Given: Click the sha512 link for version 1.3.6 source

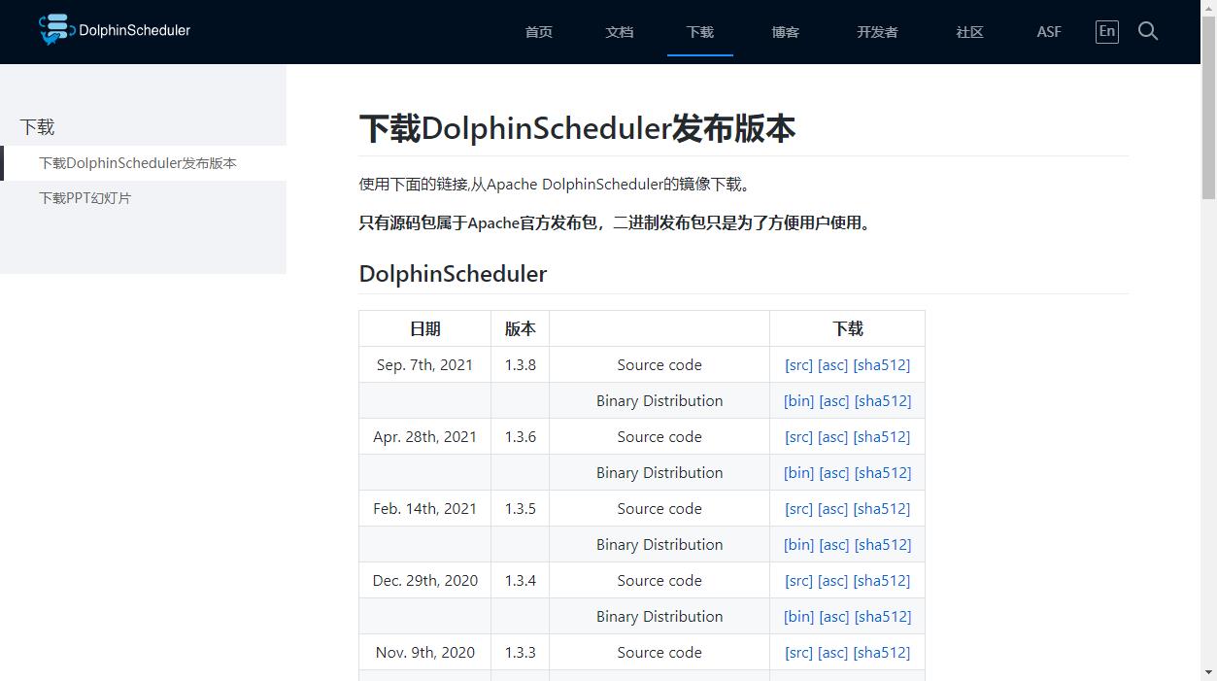Looking at the screenshot, I should coord(882,436).
